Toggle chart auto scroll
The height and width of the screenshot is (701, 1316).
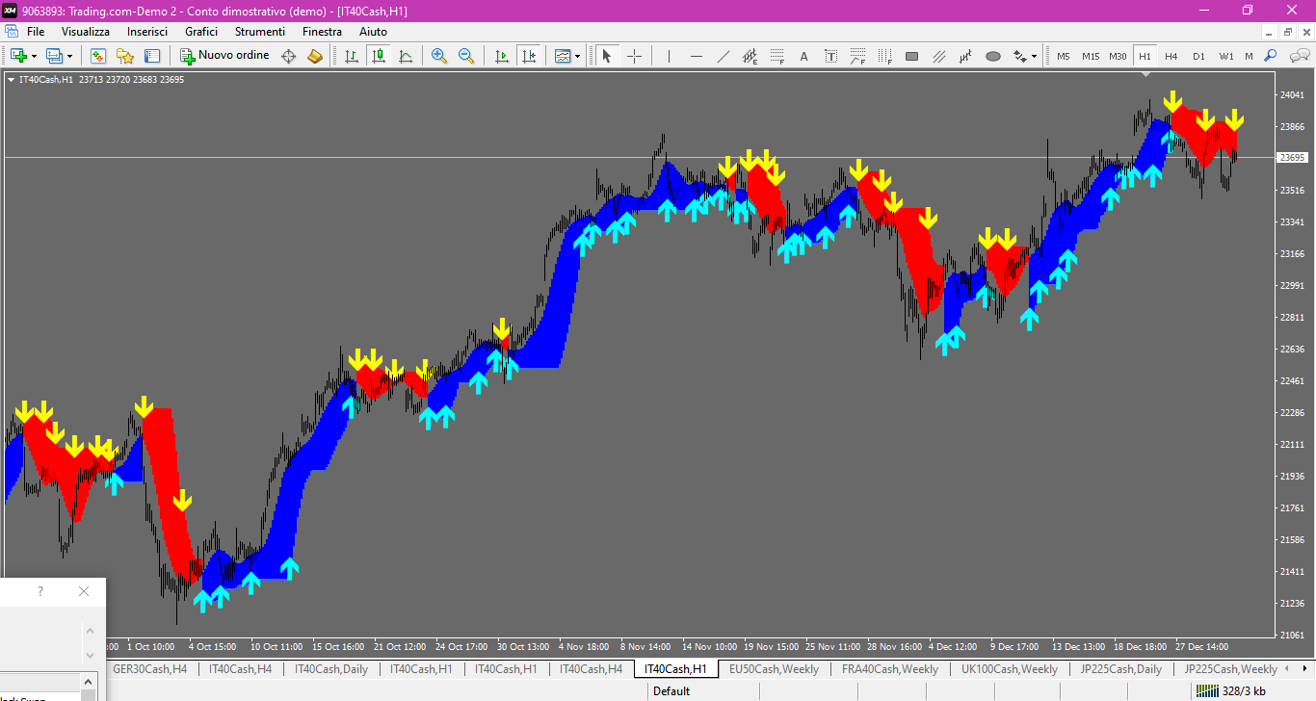(x=501, y=56)
